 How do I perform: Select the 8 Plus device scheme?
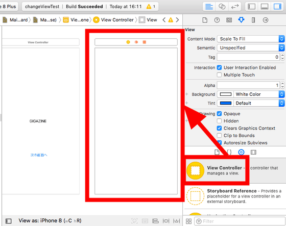[x=8, y=7]
